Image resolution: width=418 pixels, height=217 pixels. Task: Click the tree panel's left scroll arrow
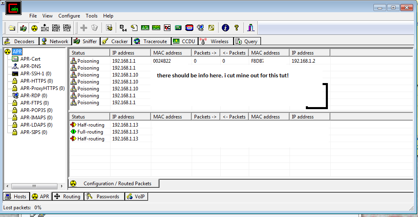[x=7, y=186]
